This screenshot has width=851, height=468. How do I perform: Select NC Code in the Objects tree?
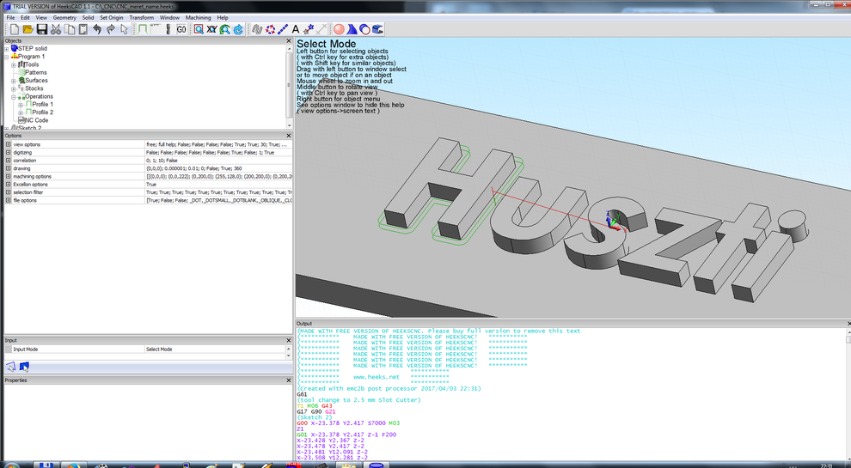pos(36,120)
